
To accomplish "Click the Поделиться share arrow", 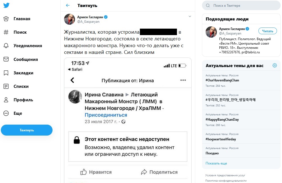I will click(x=144, y=172).
